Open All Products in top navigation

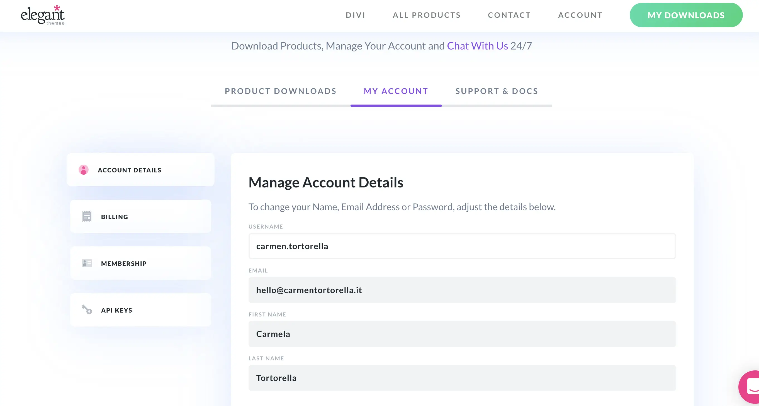coord(426,15)
